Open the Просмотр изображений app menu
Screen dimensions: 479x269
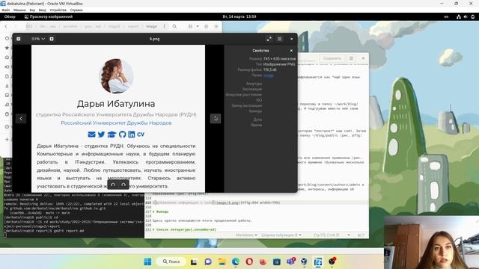tap(49, 16)
